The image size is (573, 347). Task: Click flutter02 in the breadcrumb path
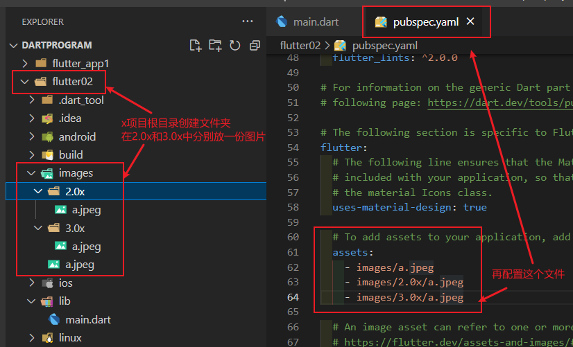300,46
